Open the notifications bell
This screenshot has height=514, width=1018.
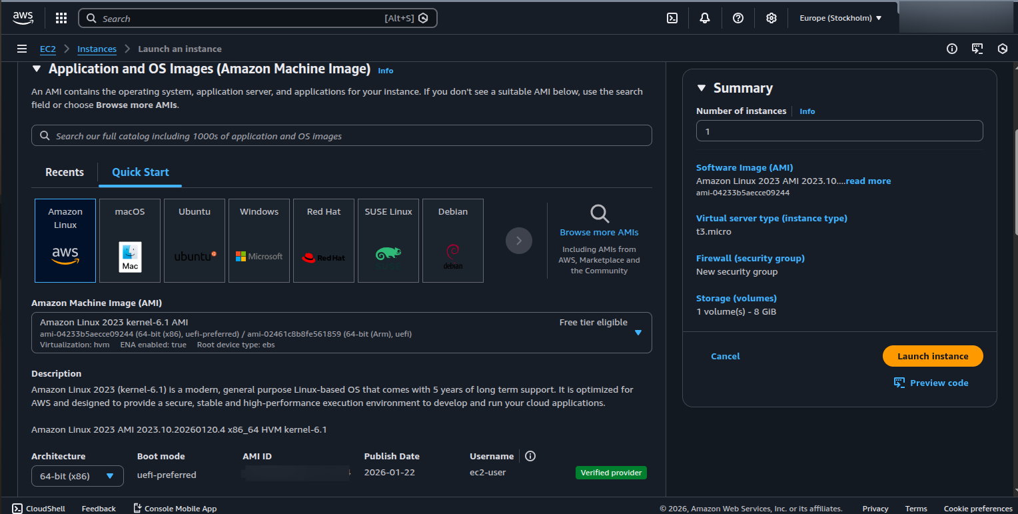(705, 18)
